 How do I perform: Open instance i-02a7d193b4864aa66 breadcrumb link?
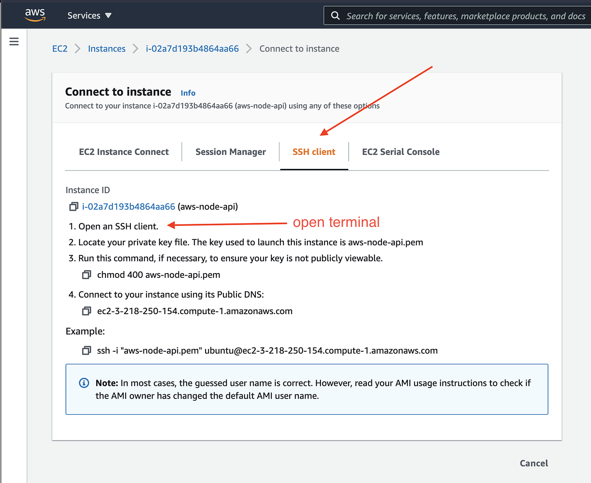pos(192,49)
